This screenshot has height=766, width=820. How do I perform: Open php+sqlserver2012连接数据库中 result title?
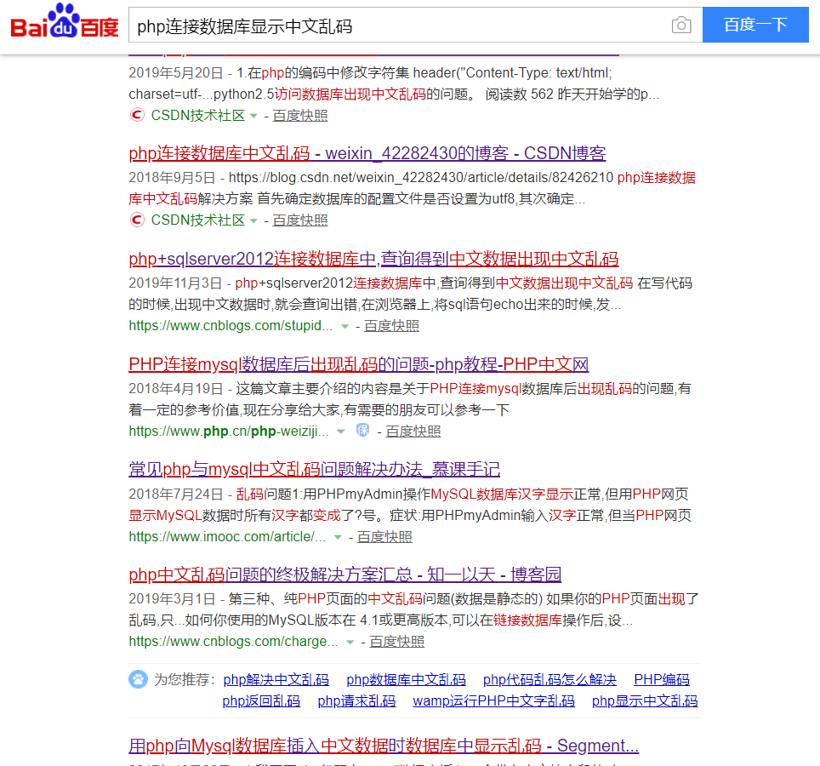tap(373, 259)
